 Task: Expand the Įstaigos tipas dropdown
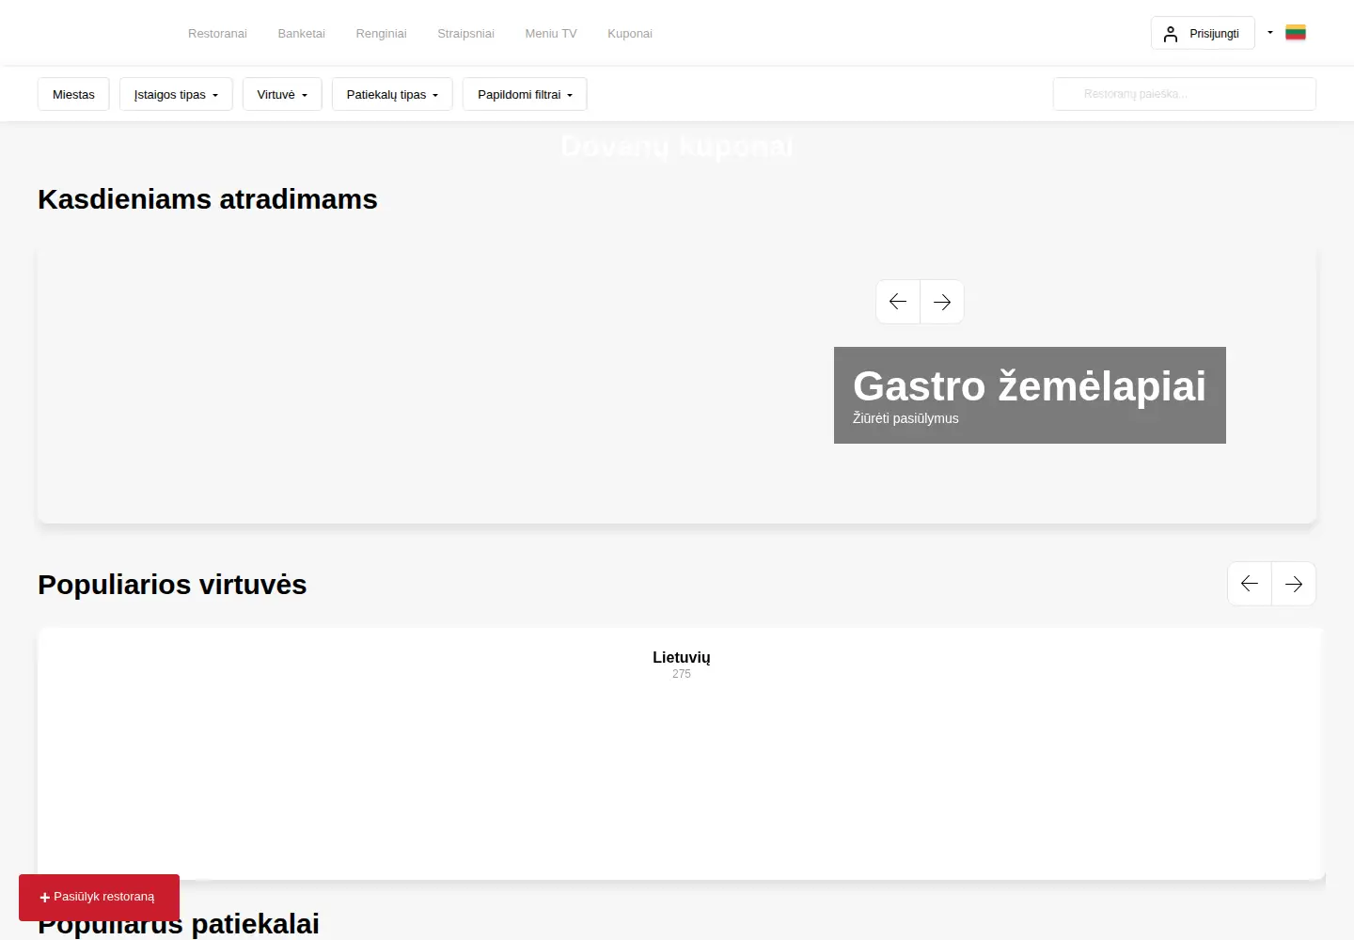(x=176, y=94)
